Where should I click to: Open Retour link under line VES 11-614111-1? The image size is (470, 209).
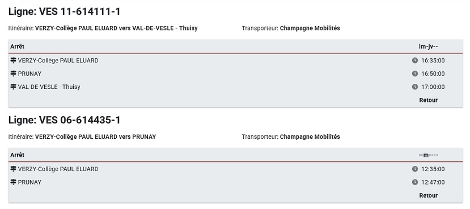point(428,100)
